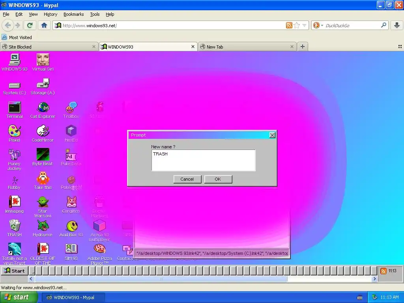Close the Site Blocked tab

tap(94, 47)
